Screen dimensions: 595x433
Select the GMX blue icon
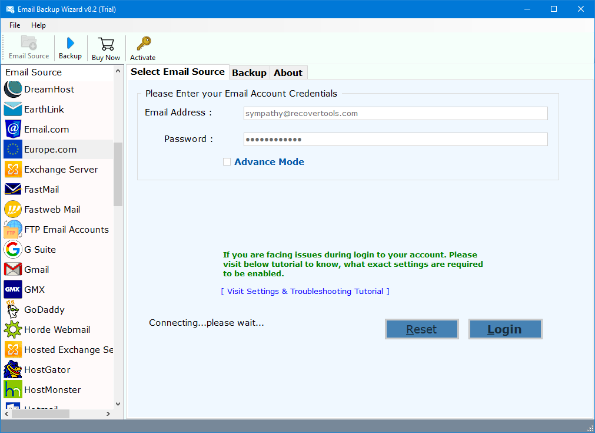(13, 289)
